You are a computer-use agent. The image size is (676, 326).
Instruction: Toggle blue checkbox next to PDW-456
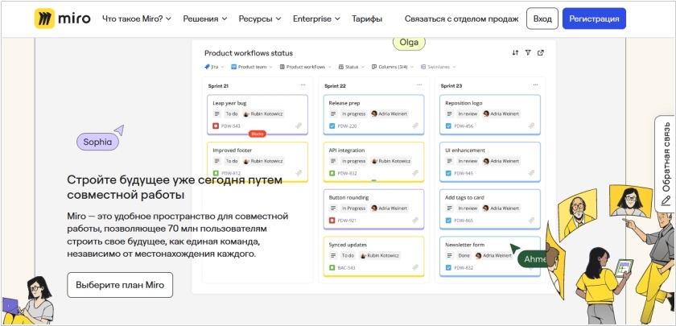[447, 126]
